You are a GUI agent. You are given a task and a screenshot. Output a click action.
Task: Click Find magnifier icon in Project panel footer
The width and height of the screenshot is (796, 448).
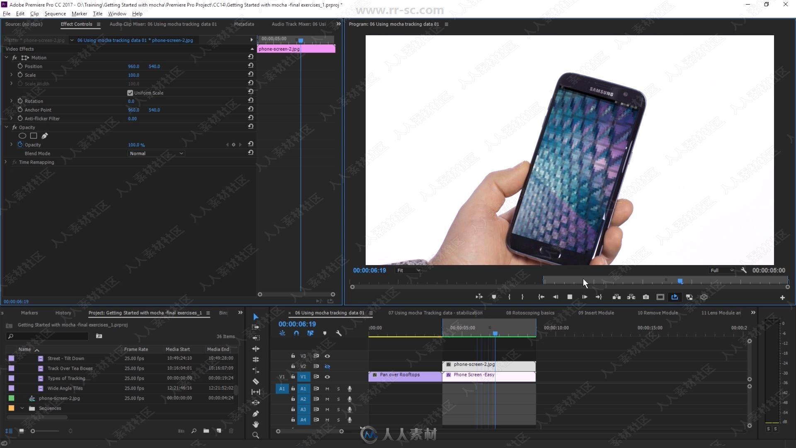pos(194,431)
